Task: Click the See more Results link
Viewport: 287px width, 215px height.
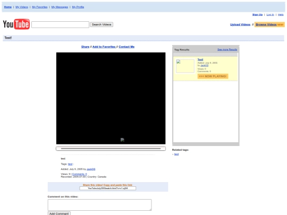Action: click(x=227, y=49)
